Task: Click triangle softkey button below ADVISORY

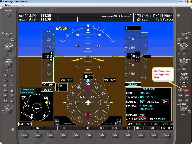Action: coord(167,135)
